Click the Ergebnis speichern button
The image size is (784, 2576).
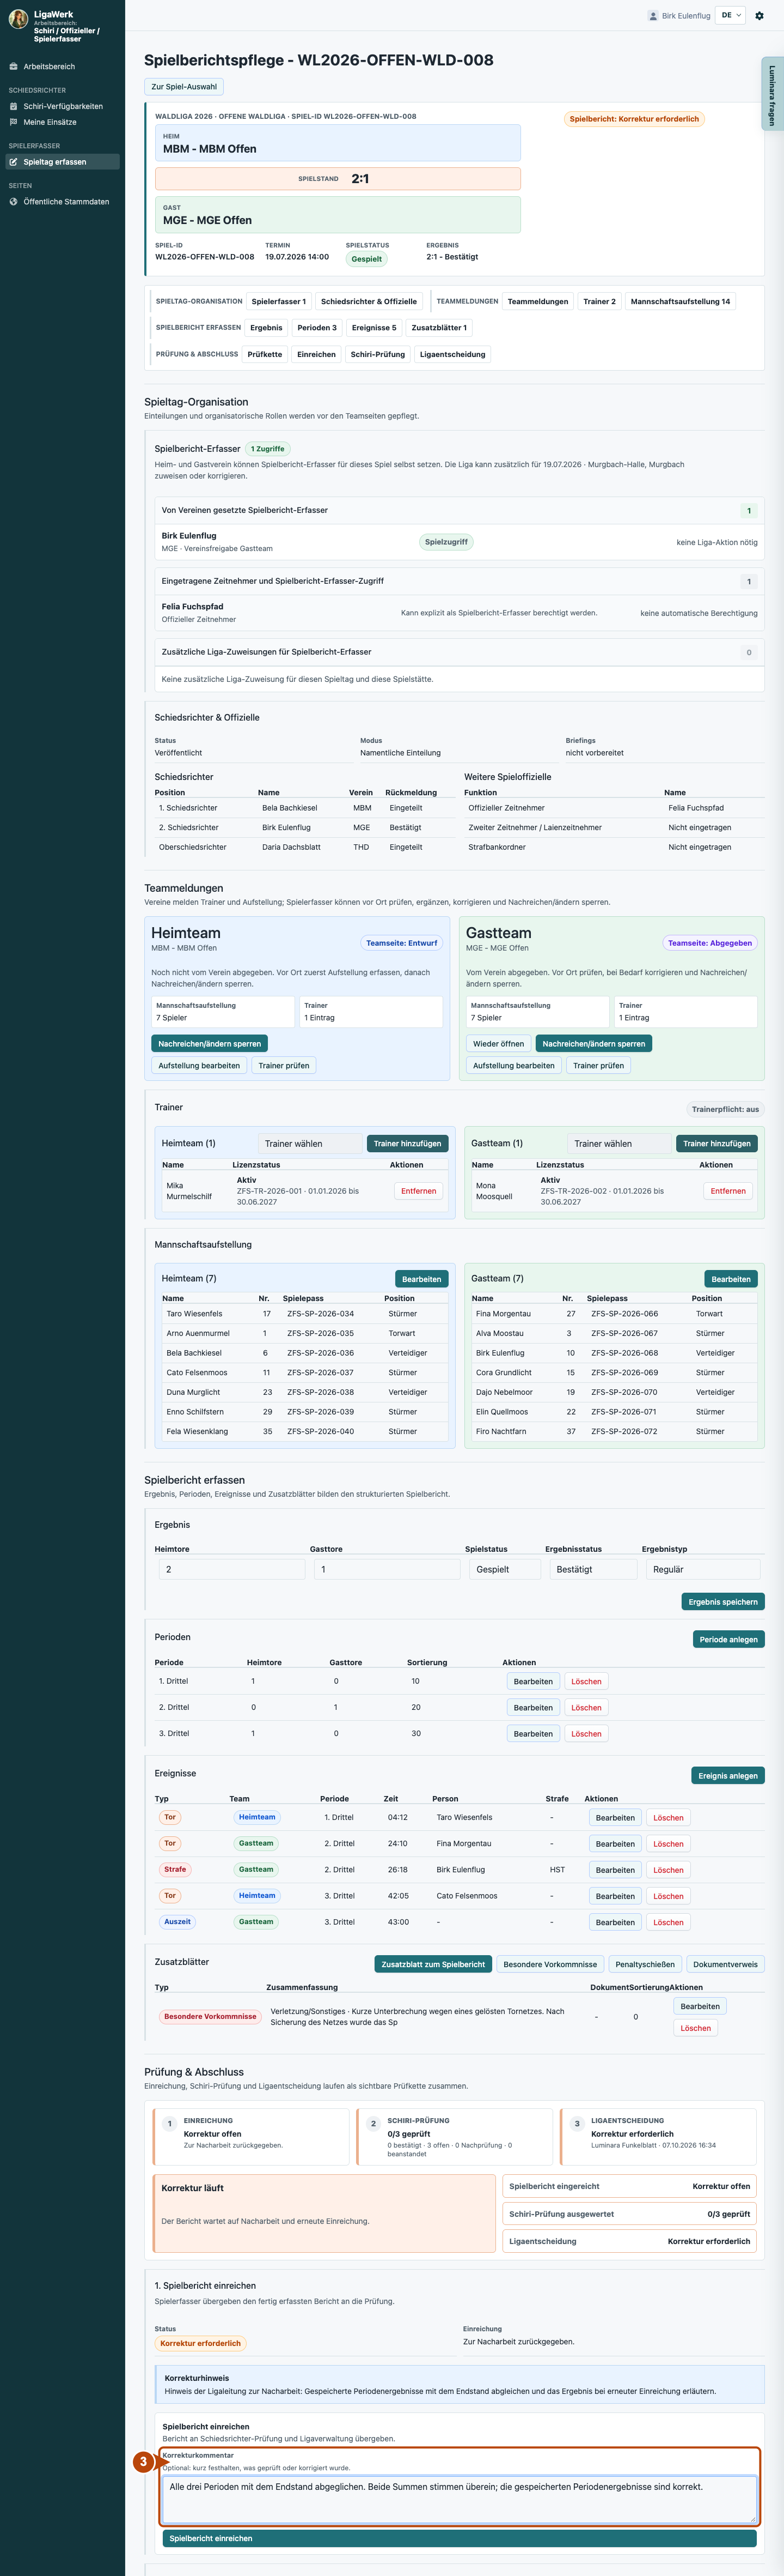click(723, 1602)
